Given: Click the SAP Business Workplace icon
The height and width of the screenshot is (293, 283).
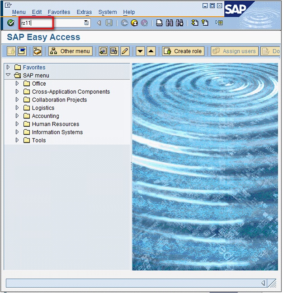Looking at the screenshot, I should [38, 51].
